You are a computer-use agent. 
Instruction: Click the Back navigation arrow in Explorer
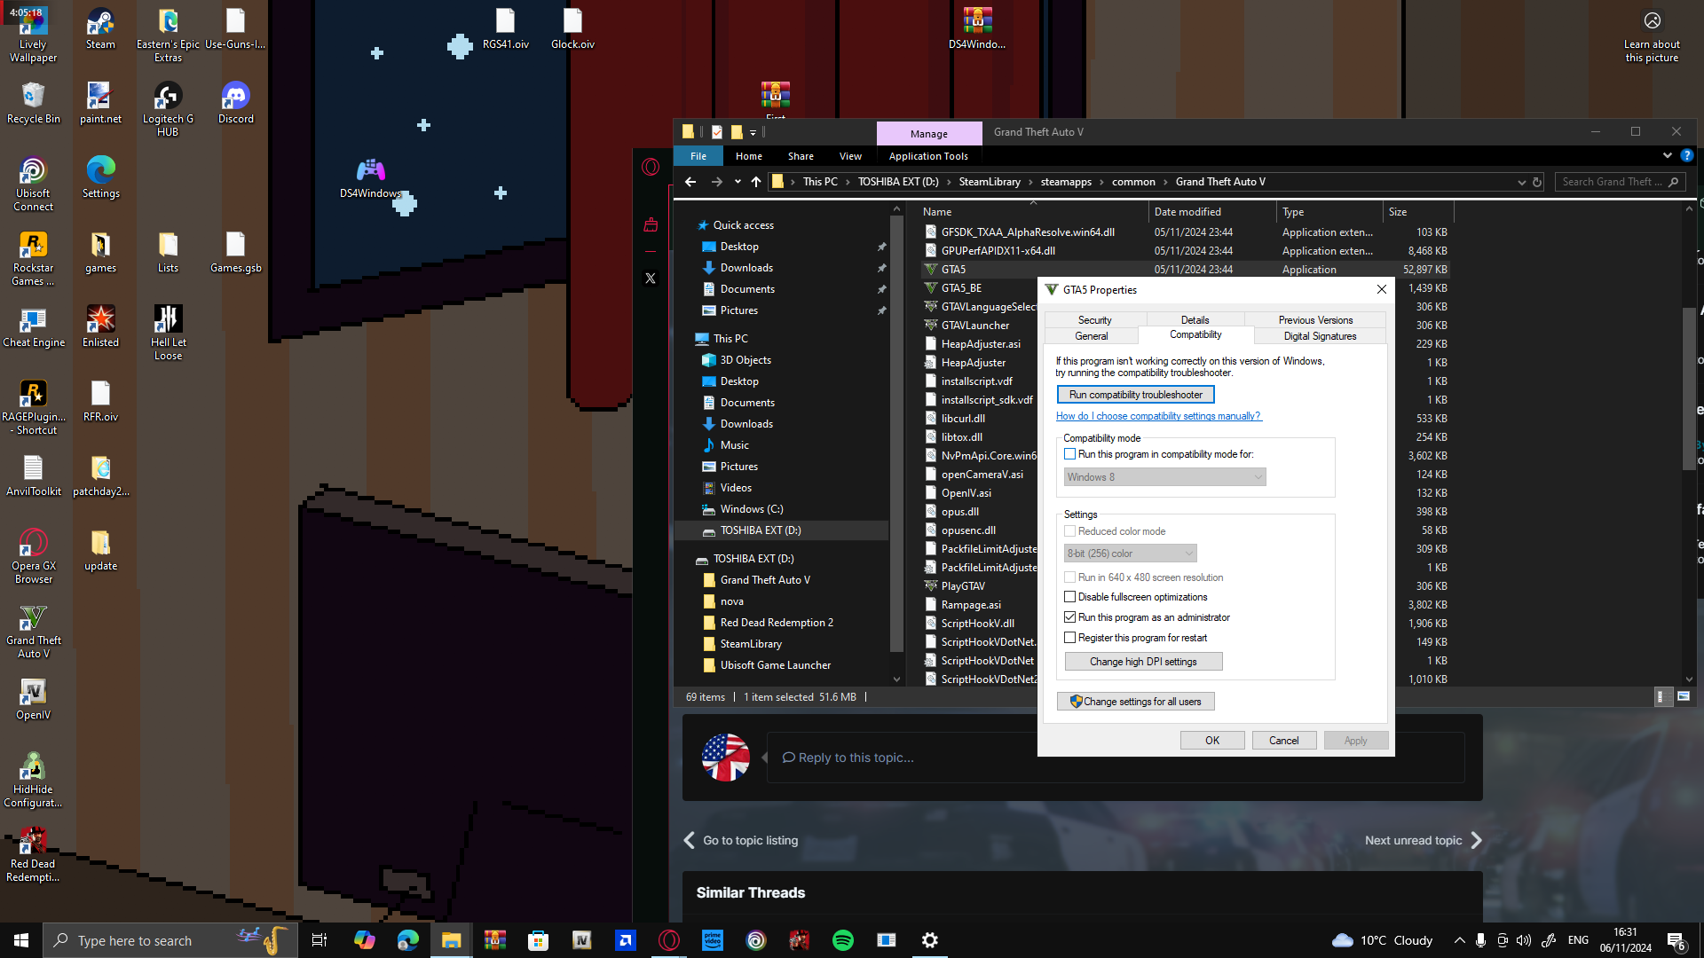click(690, 182)
